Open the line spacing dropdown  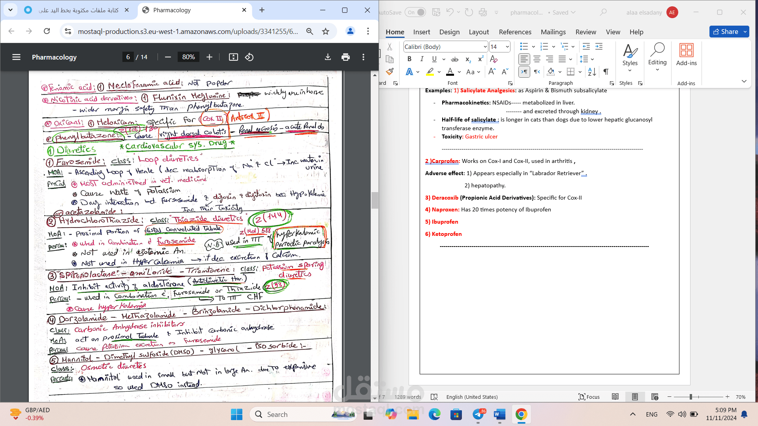[x=587, y=59]
